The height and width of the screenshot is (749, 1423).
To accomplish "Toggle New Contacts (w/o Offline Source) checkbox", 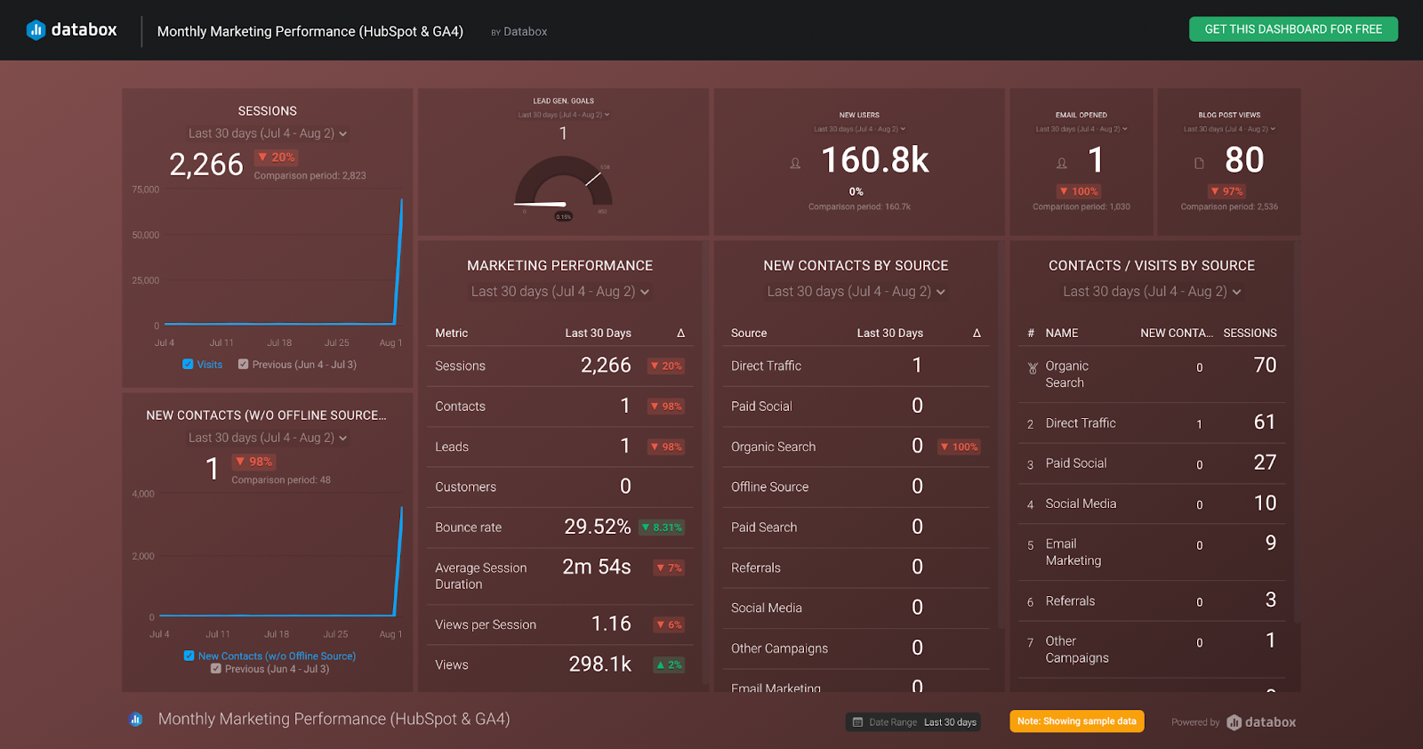I will [189, 656].
